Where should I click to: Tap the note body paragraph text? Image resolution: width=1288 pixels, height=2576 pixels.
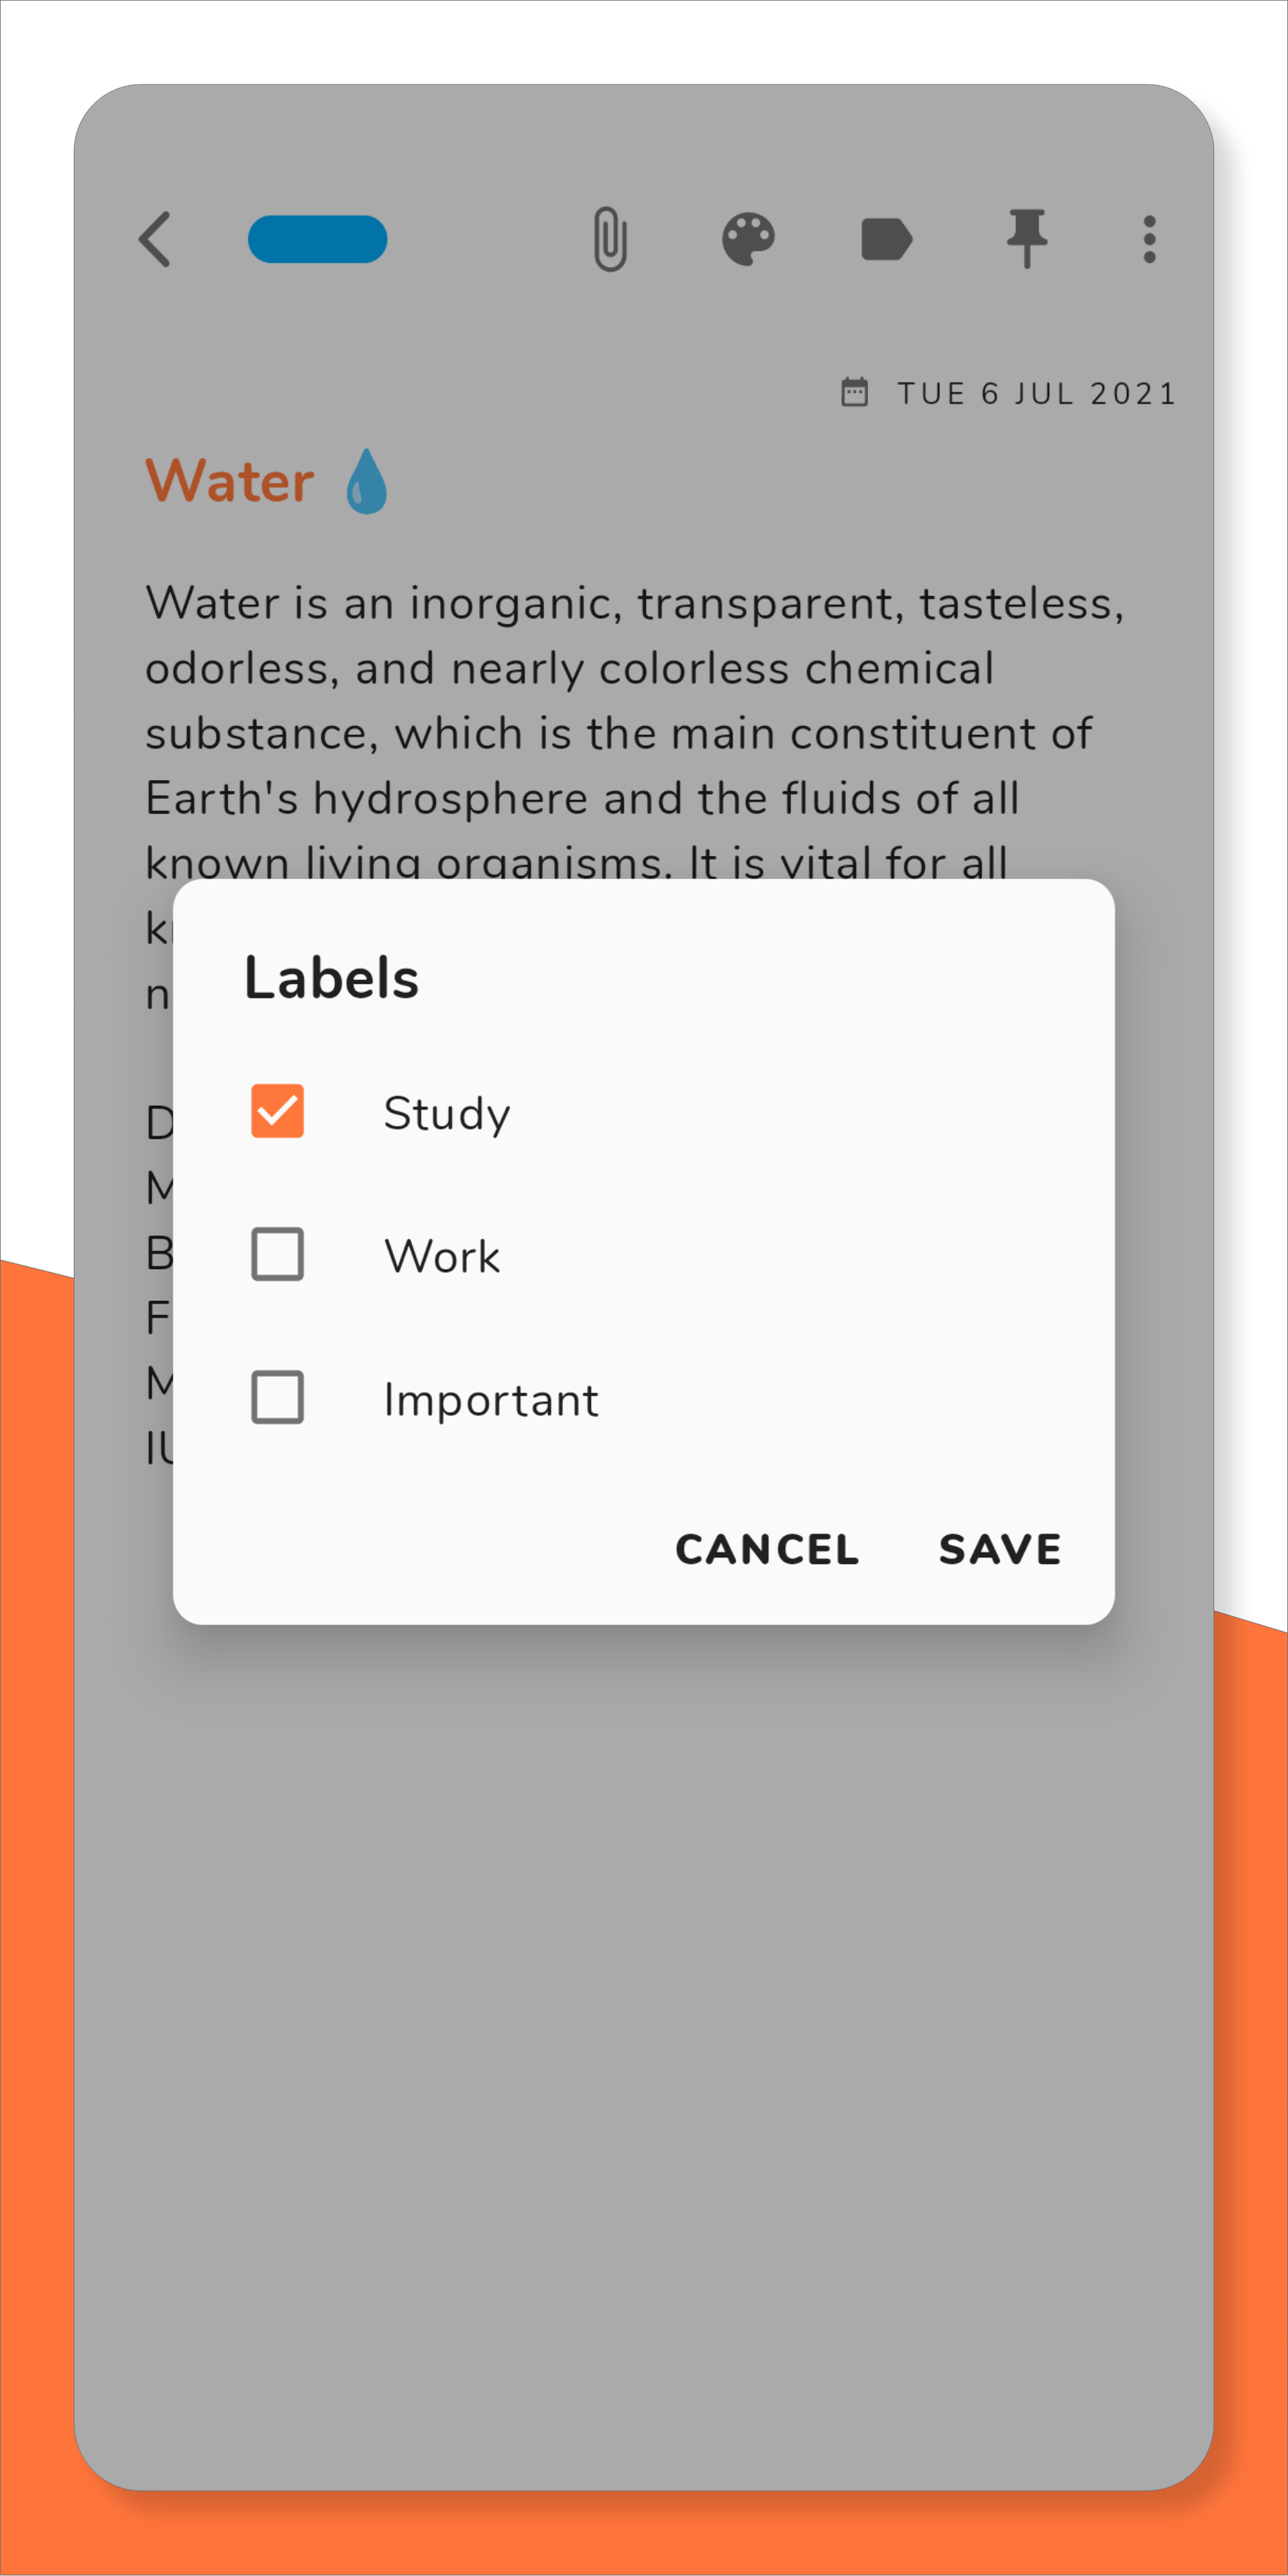[620, 700]
